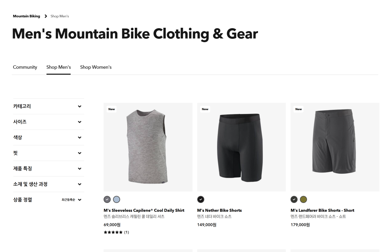Open the 상품 정렬 sort dropdown
Screen dimensions: 390x252
click(x=72, y=200)
